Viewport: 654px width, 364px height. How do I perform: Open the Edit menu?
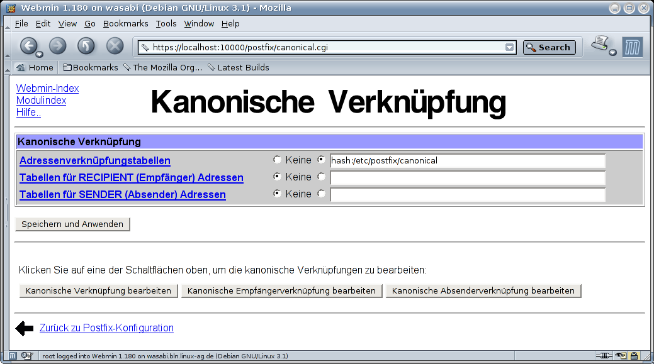pyautogui.click(x=43, y=24)
